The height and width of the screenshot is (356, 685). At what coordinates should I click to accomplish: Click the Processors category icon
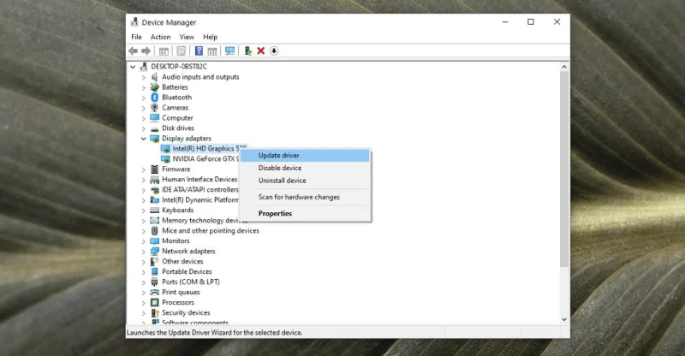pyautogui.click(x=155, y=302)
